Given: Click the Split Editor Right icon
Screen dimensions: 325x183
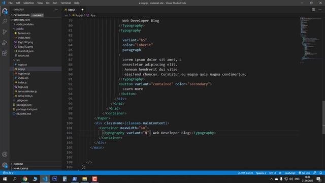Looking at the screenshot, I should (x=313, y=10).
